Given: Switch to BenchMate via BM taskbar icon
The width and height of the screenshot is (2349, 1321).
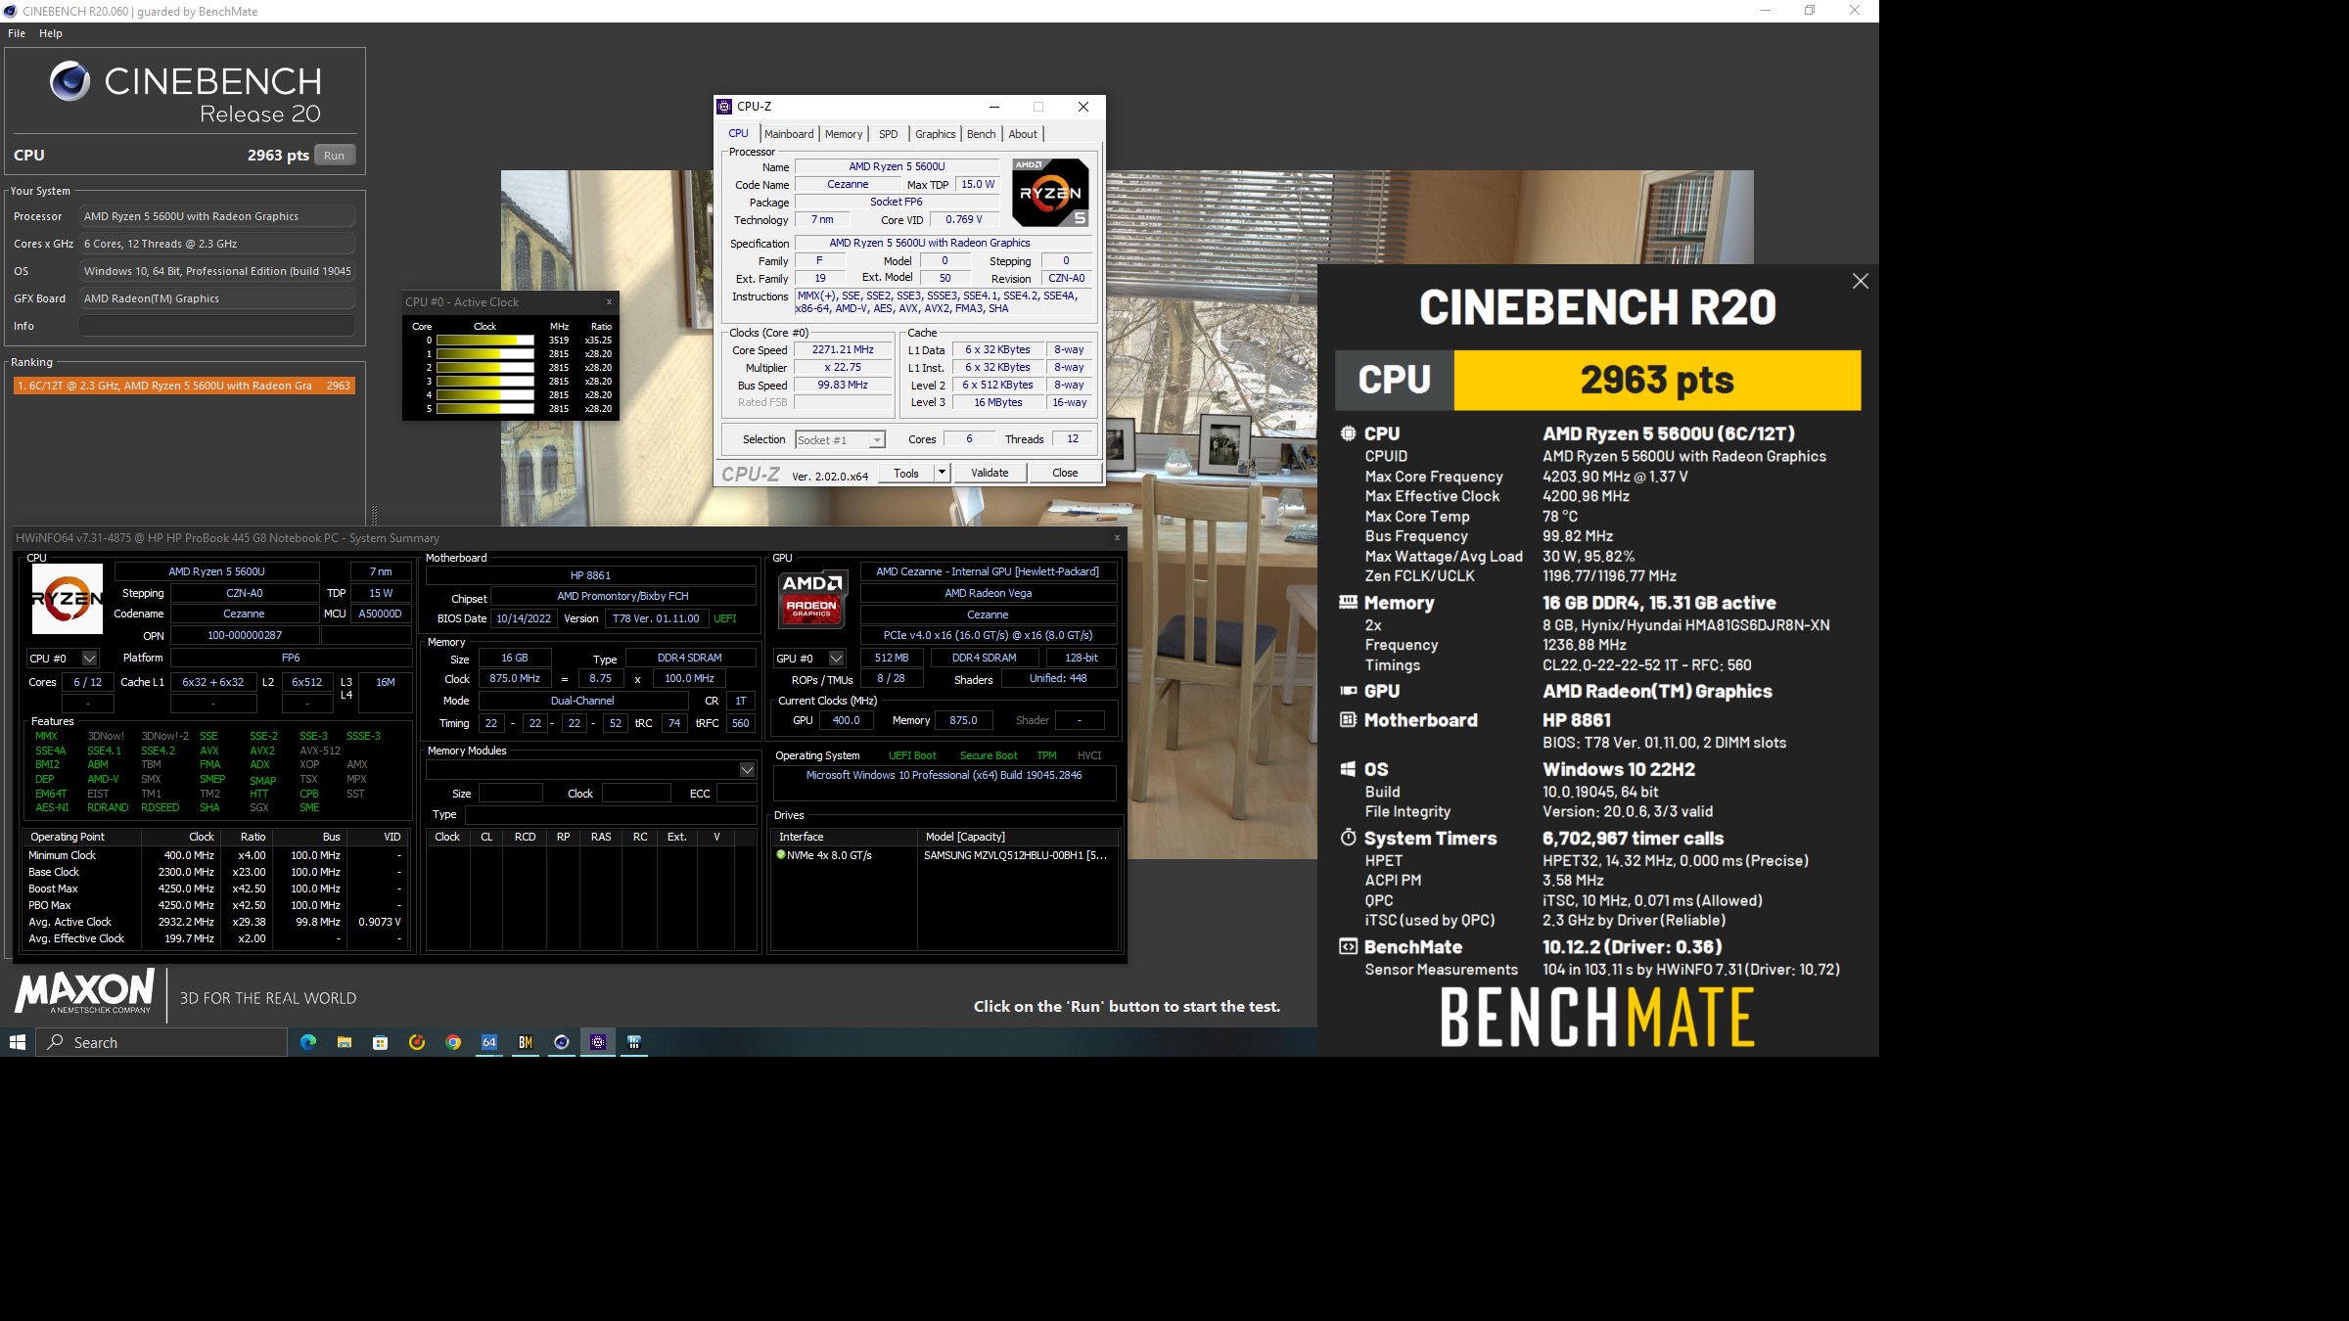Looking at the screenshot, I should click(x=526, y=1042).
